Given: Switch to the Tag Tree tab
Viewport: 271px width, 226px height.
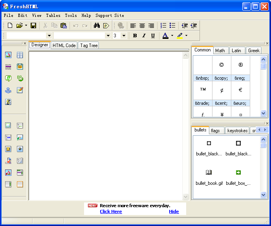Looking at the screenshot, I should pyautogui.click(x=89, y=46).
